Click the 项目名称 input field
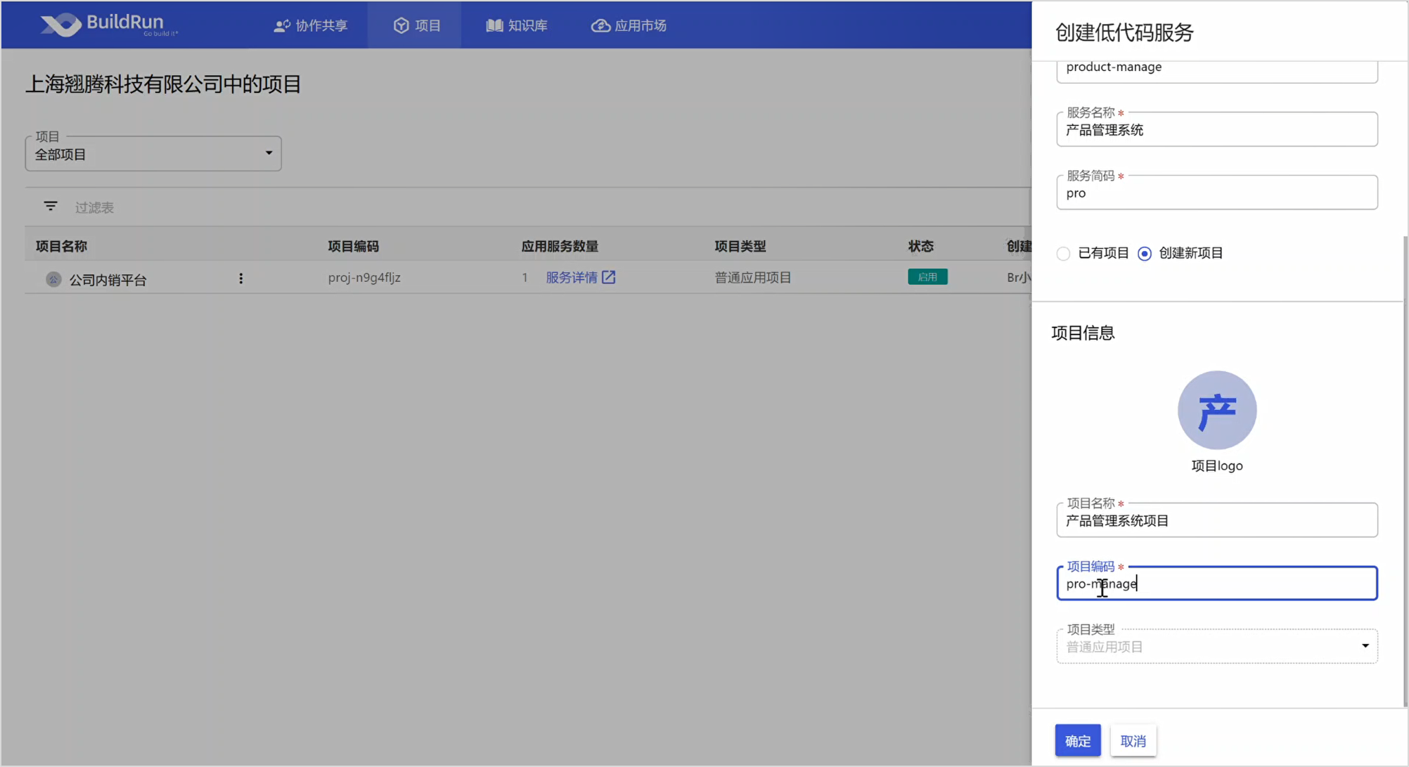Image resolution: width=1409 pixels, height=767 pixels. coord(1216,521)
